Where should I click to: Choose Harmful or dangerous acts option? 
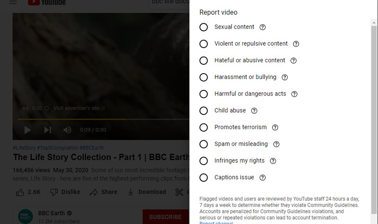coord(203,94)
